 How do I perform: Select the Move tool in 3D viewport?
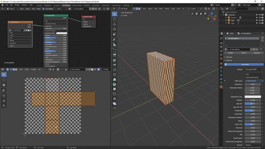pos(114,24)
